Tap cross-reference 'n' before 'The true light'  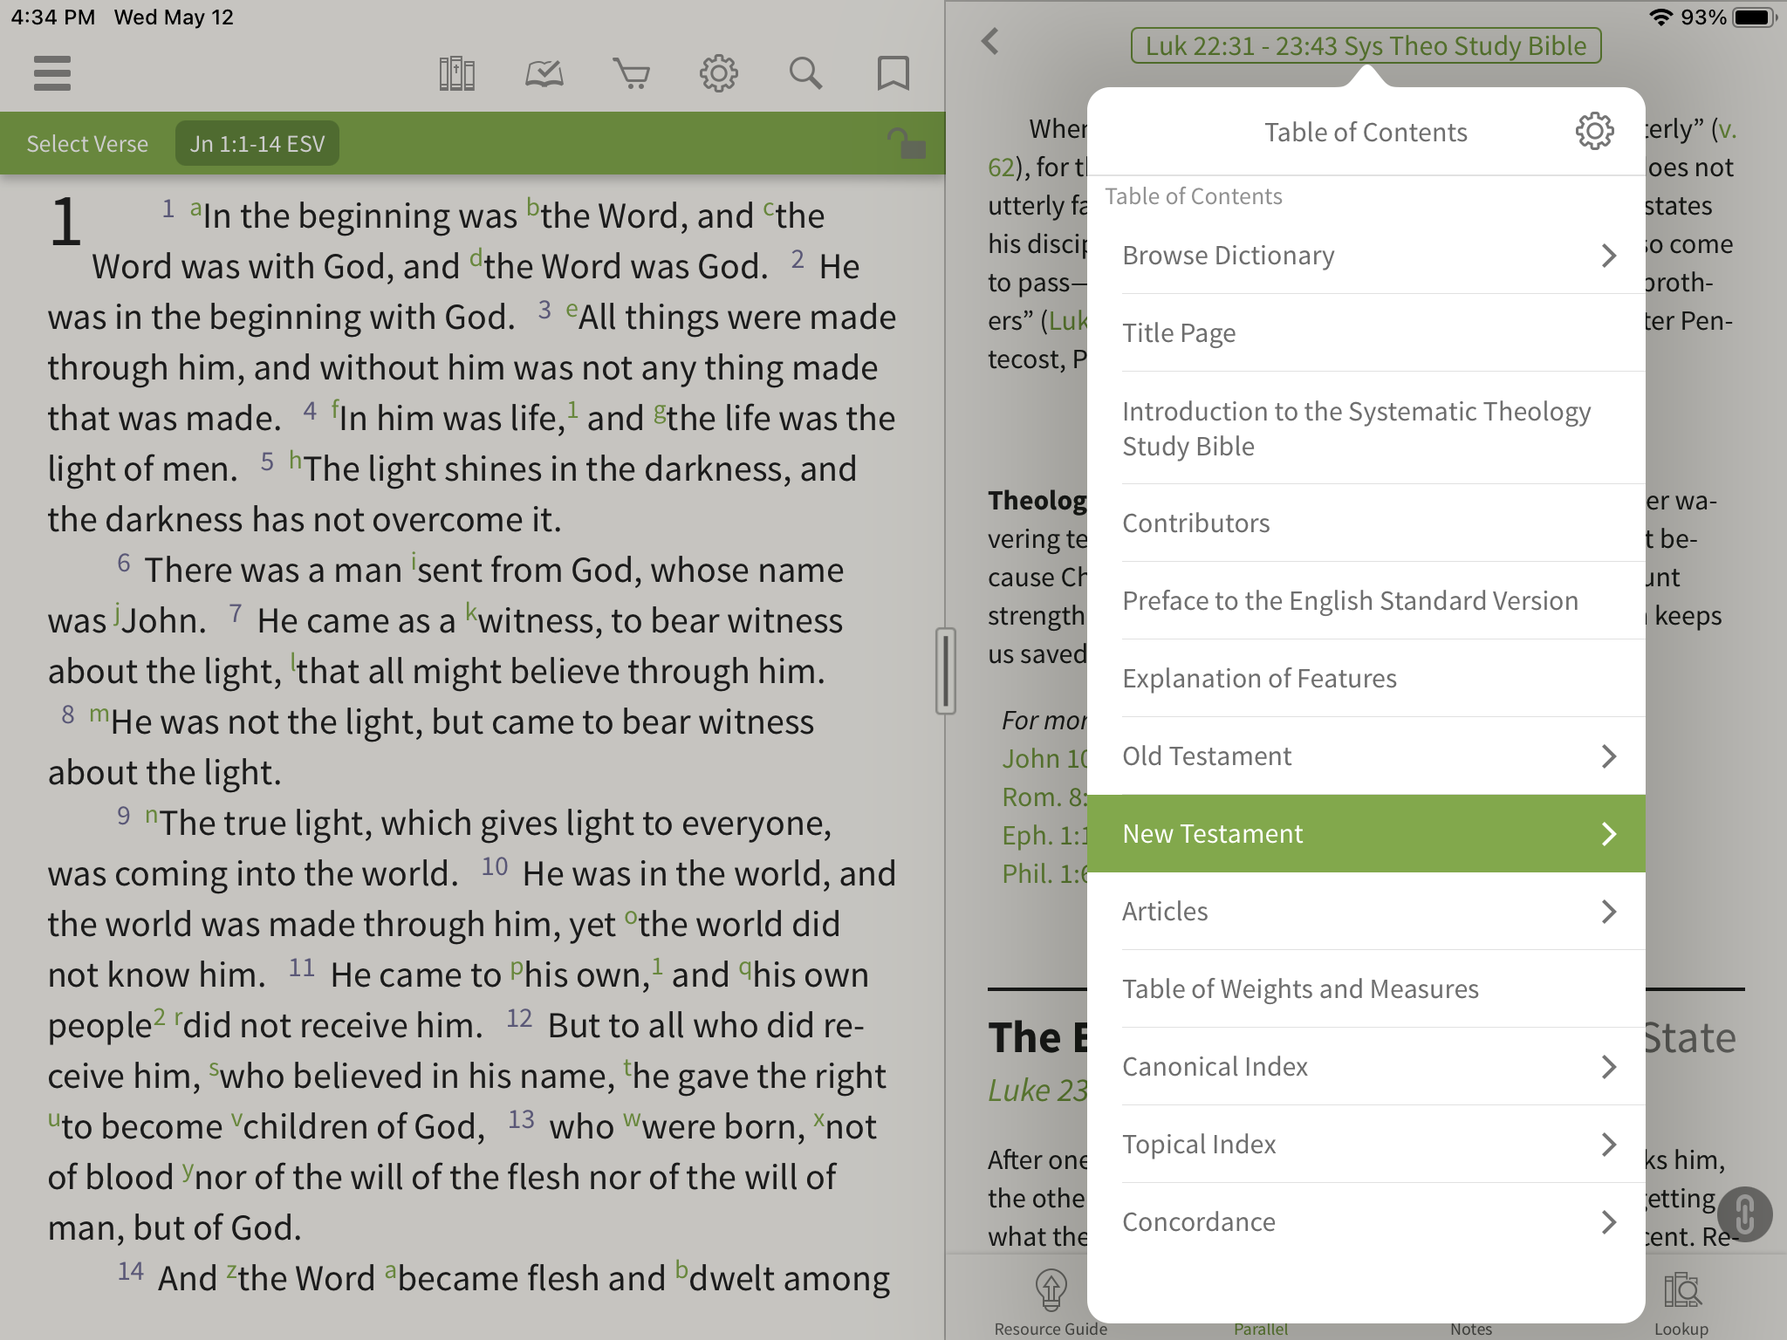[152, 816]
